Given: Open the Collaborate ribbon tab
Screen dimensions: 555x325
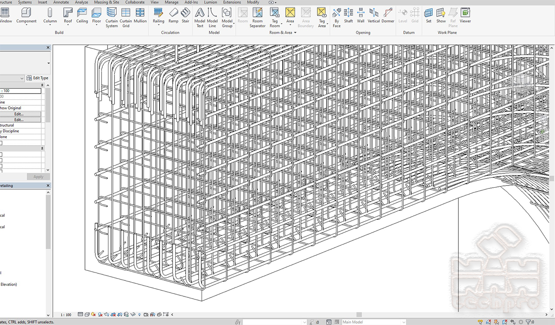Looking at the screenshot, I should click(x=135, y=2).
